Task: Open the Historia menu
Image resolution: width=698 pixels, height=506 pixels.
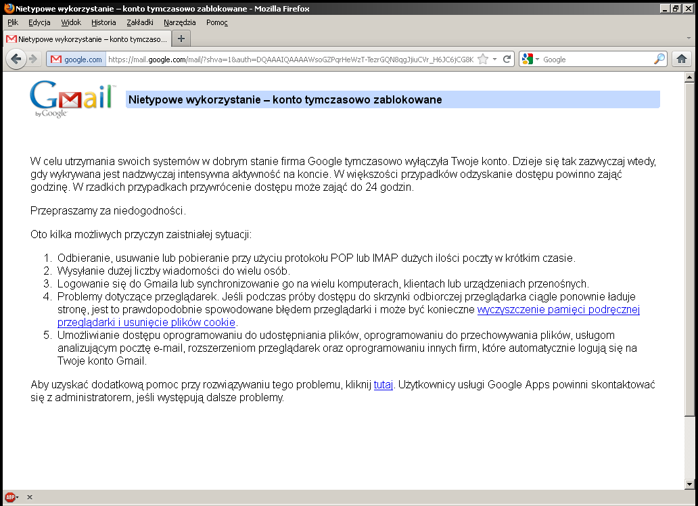Action: pos(103,22)
